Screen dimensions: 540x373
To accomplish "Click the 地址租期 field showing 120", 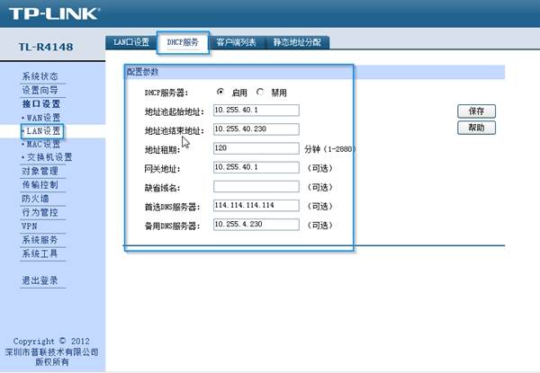I will click(x=256, y=148).
